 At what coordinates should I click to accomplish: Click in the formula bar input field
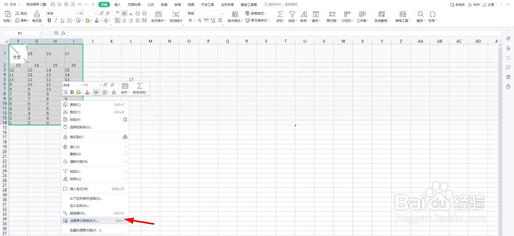pyautogui.click(x=285, y=33)
